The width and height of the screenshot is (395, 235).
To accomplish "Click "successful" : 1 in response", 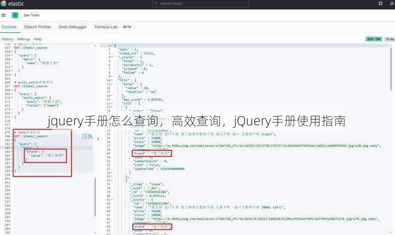I will tap(137, 65).
